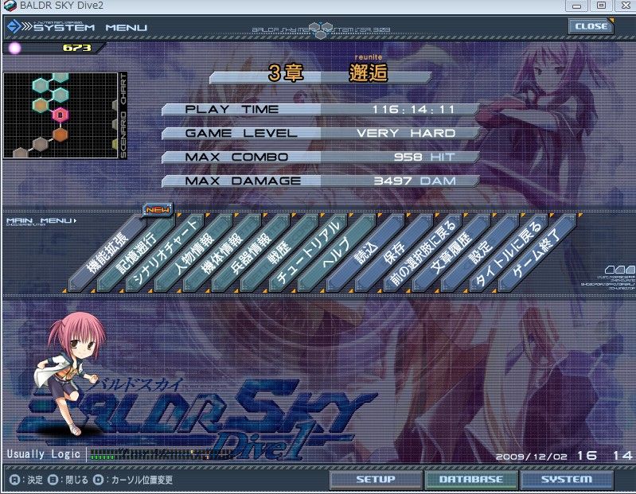Image resolution: width=636 pixels, height=494 pixels.
Task: Switch to the SETUP tab
Action: point(376,480)
